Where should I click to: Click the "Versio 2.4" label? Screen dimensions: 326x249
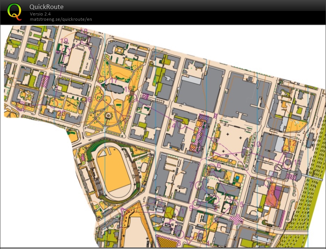pyautogui.click(x=40, y=14)
